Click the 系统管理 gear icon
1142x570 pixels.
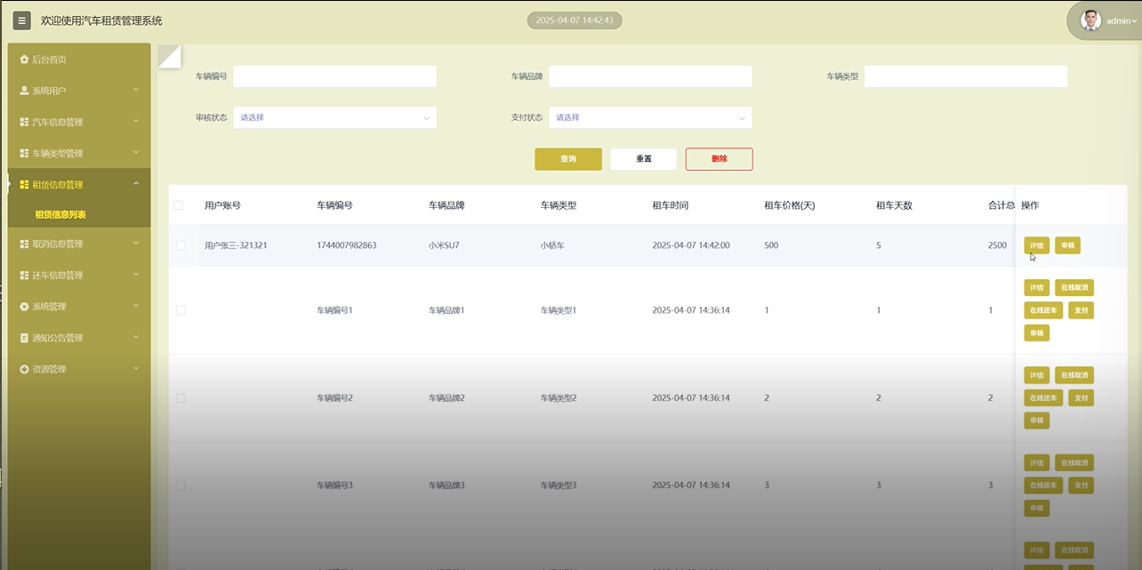pos(24,306)
